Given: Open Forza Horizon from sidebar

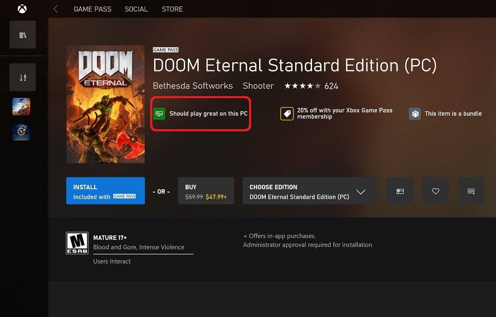Looking at the screenshot, I should 21,107.
